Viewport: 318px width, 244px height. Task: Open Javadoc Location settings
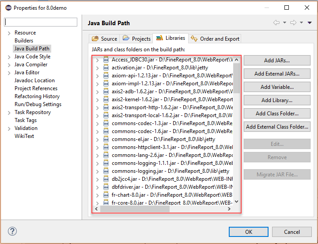pos(34,80)
